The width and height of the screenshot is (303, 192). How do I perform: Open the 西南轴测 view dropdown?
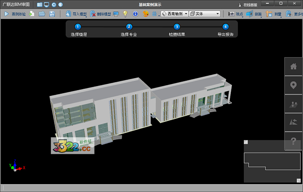click(175, 14)
